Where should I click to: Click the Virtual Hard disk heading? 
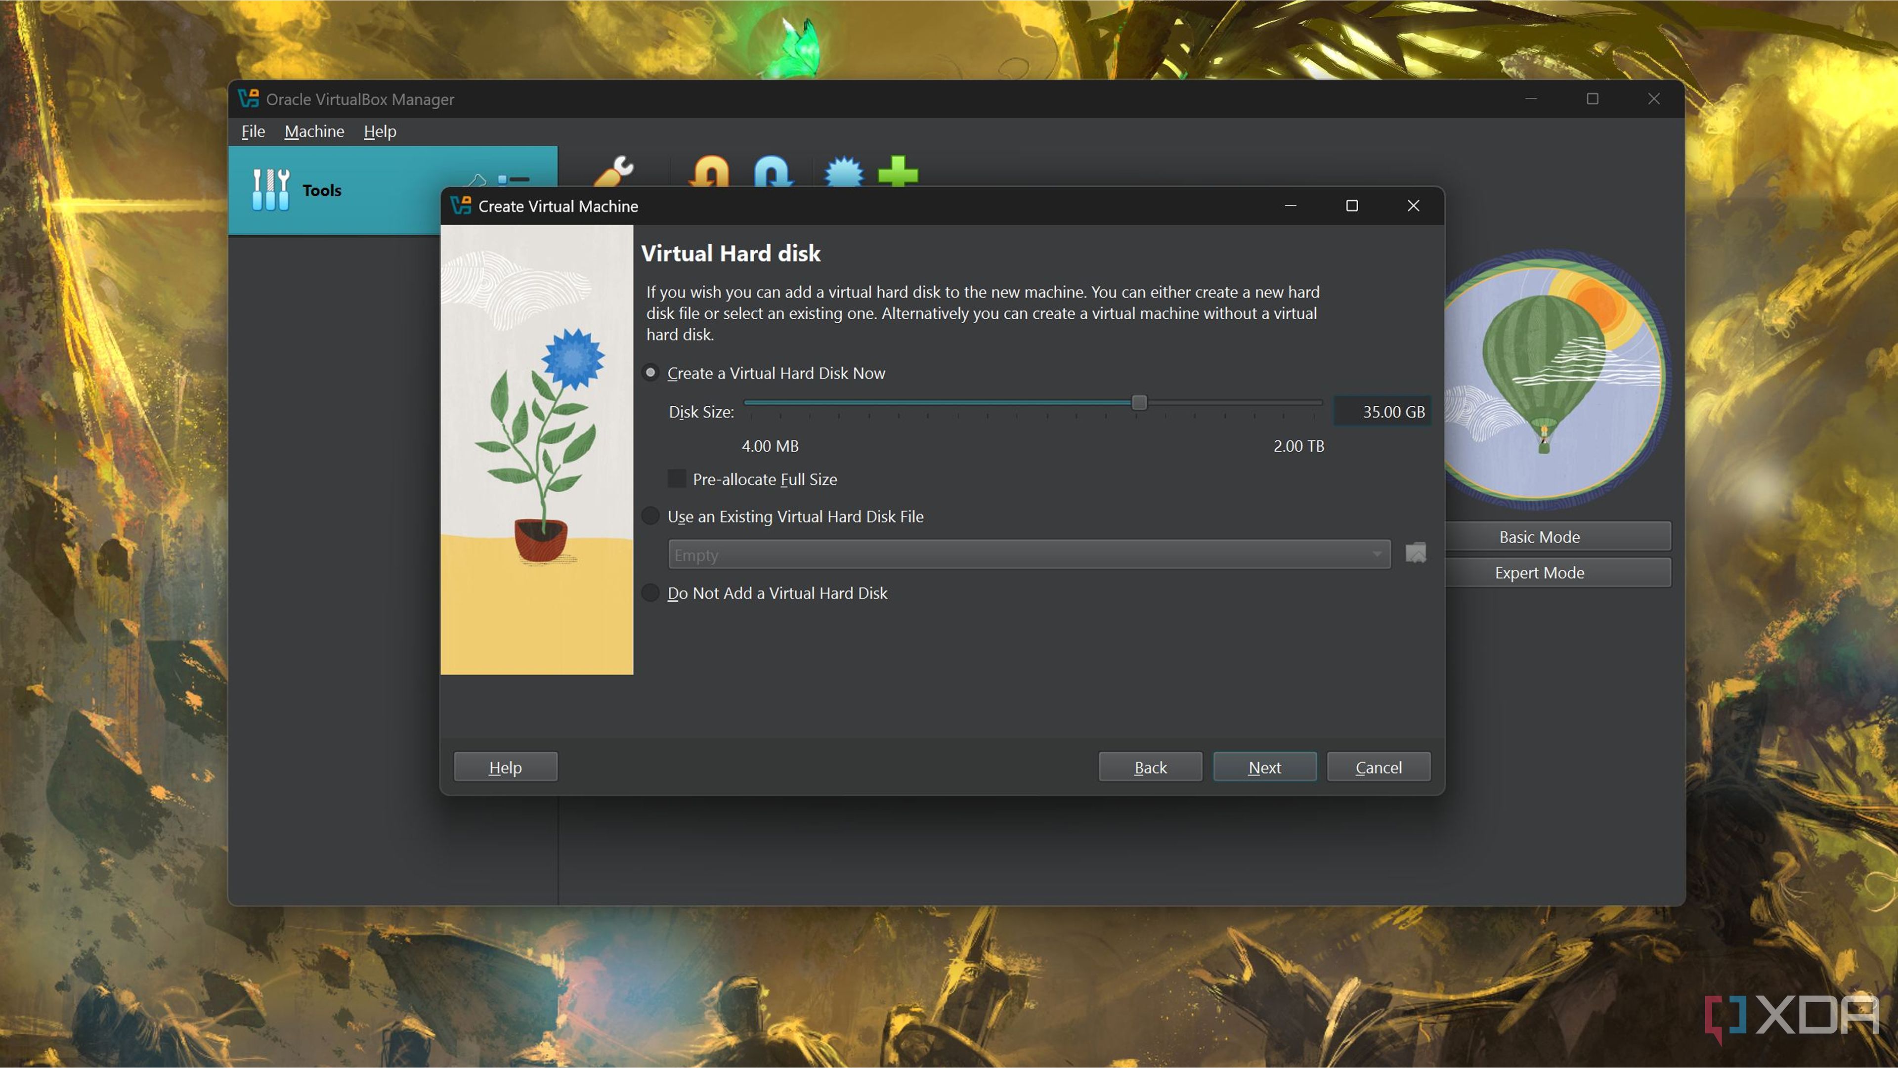click(730, 254)
